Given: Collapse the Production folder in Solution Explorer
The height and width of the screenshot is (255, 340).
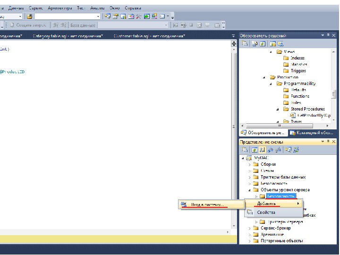Looking at the screenshot, I should click(264, 77).
